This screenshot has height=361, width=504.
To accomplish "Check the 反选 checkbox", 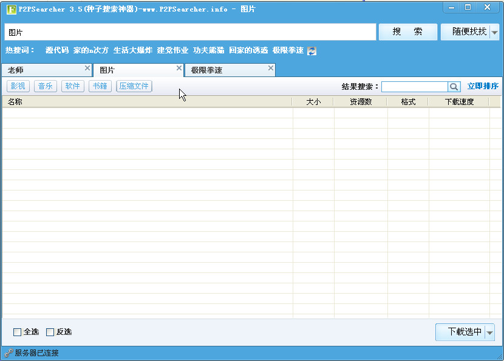I will [50, 332].
